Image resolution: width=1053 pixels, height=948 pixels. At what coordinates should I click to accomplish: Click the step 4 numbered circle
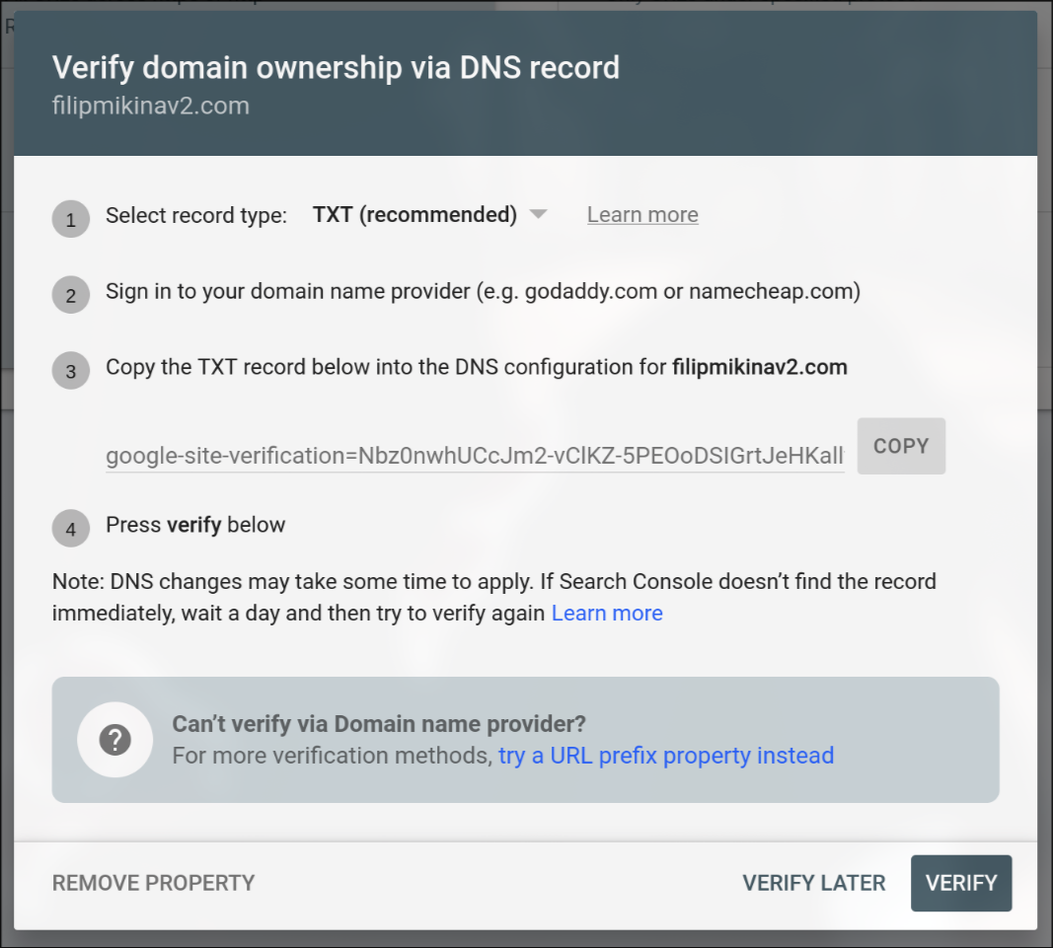pos(70,529)
